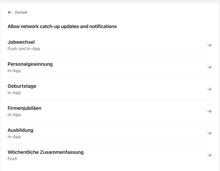
Task: Click 'In-App' status under Firmenjubiläen
Action: 14,115
